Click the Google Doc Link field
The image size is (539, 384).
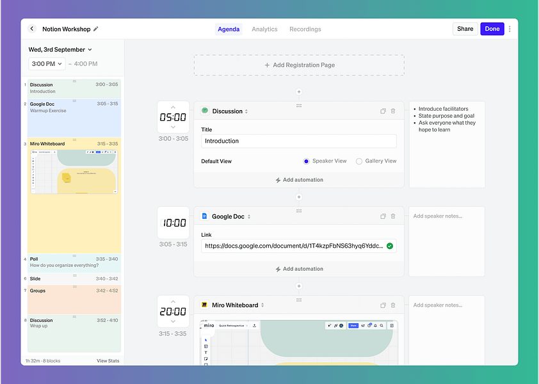(x=299, y=246)
